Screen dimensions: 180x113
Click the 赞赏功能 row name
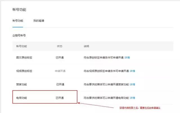click(x=22, y=84)
